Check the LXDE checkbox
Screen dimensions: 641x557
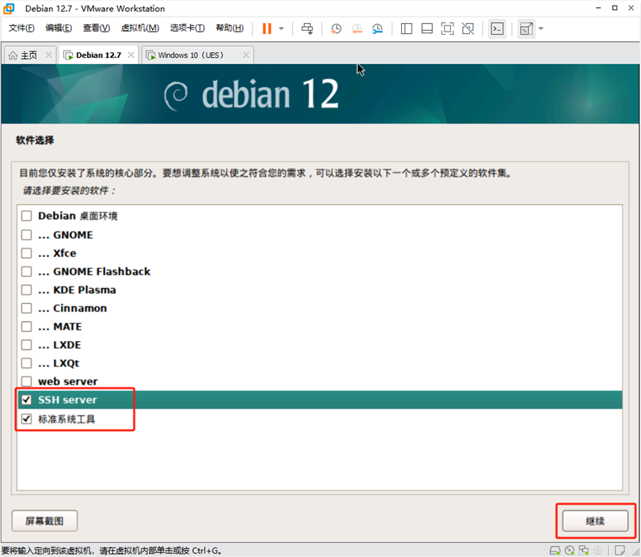click(x=27, y=345)
